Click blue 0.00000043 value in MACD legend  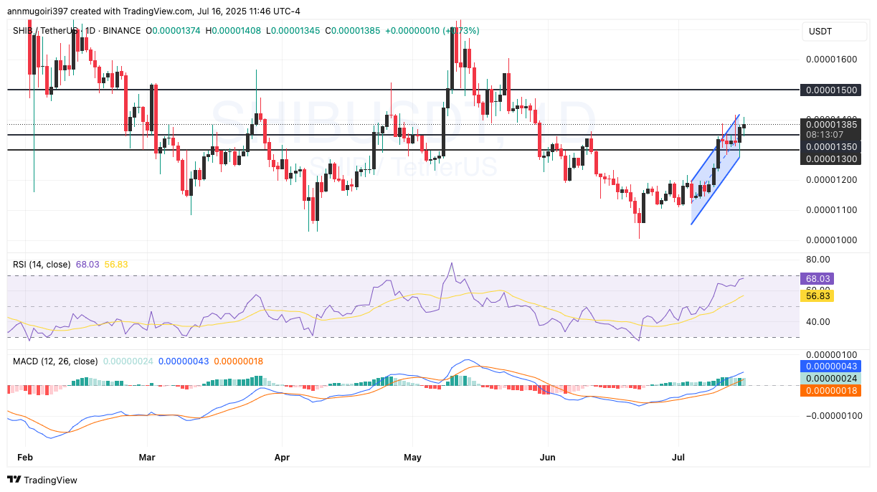click(x=184, y=361)
